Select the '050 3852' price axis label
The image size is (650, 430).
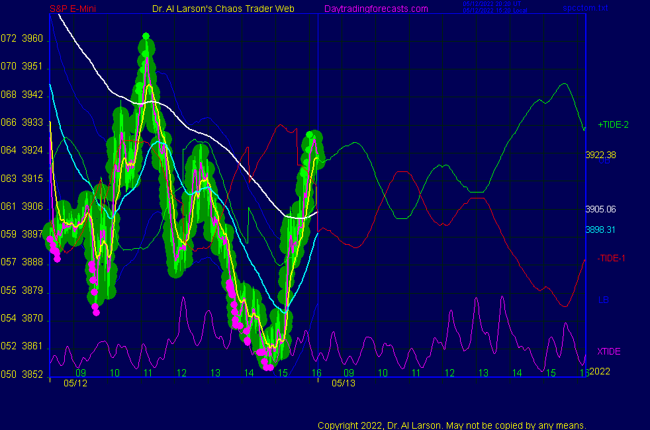22,374
